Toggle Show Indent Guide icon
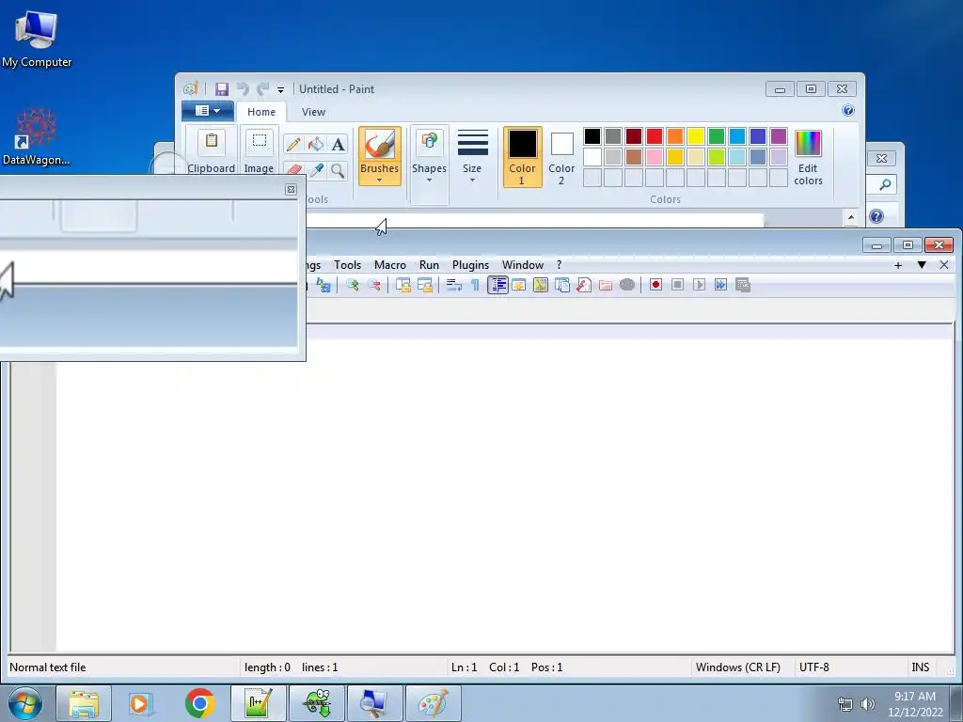This screenshot has height=722, width=963. click(x=497, y=285)
